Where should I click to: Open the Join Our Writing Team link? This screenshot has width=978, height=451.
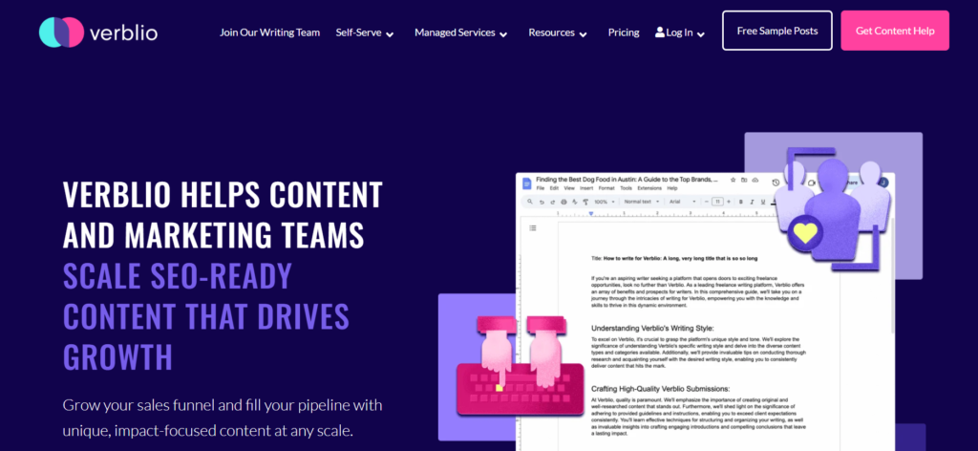[269, 32]
